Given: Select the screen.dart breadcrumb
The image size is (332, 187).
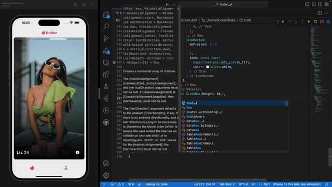Looking at the screenshot, I should [189, 20].
